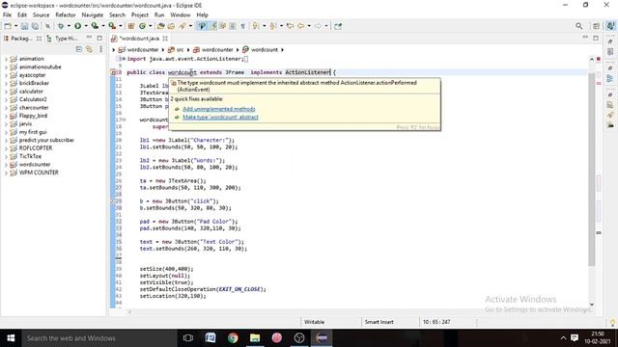Screen dimensions: 618x347
Task: Click the Coverage run toolbar icon
Action: coord(95,26)
